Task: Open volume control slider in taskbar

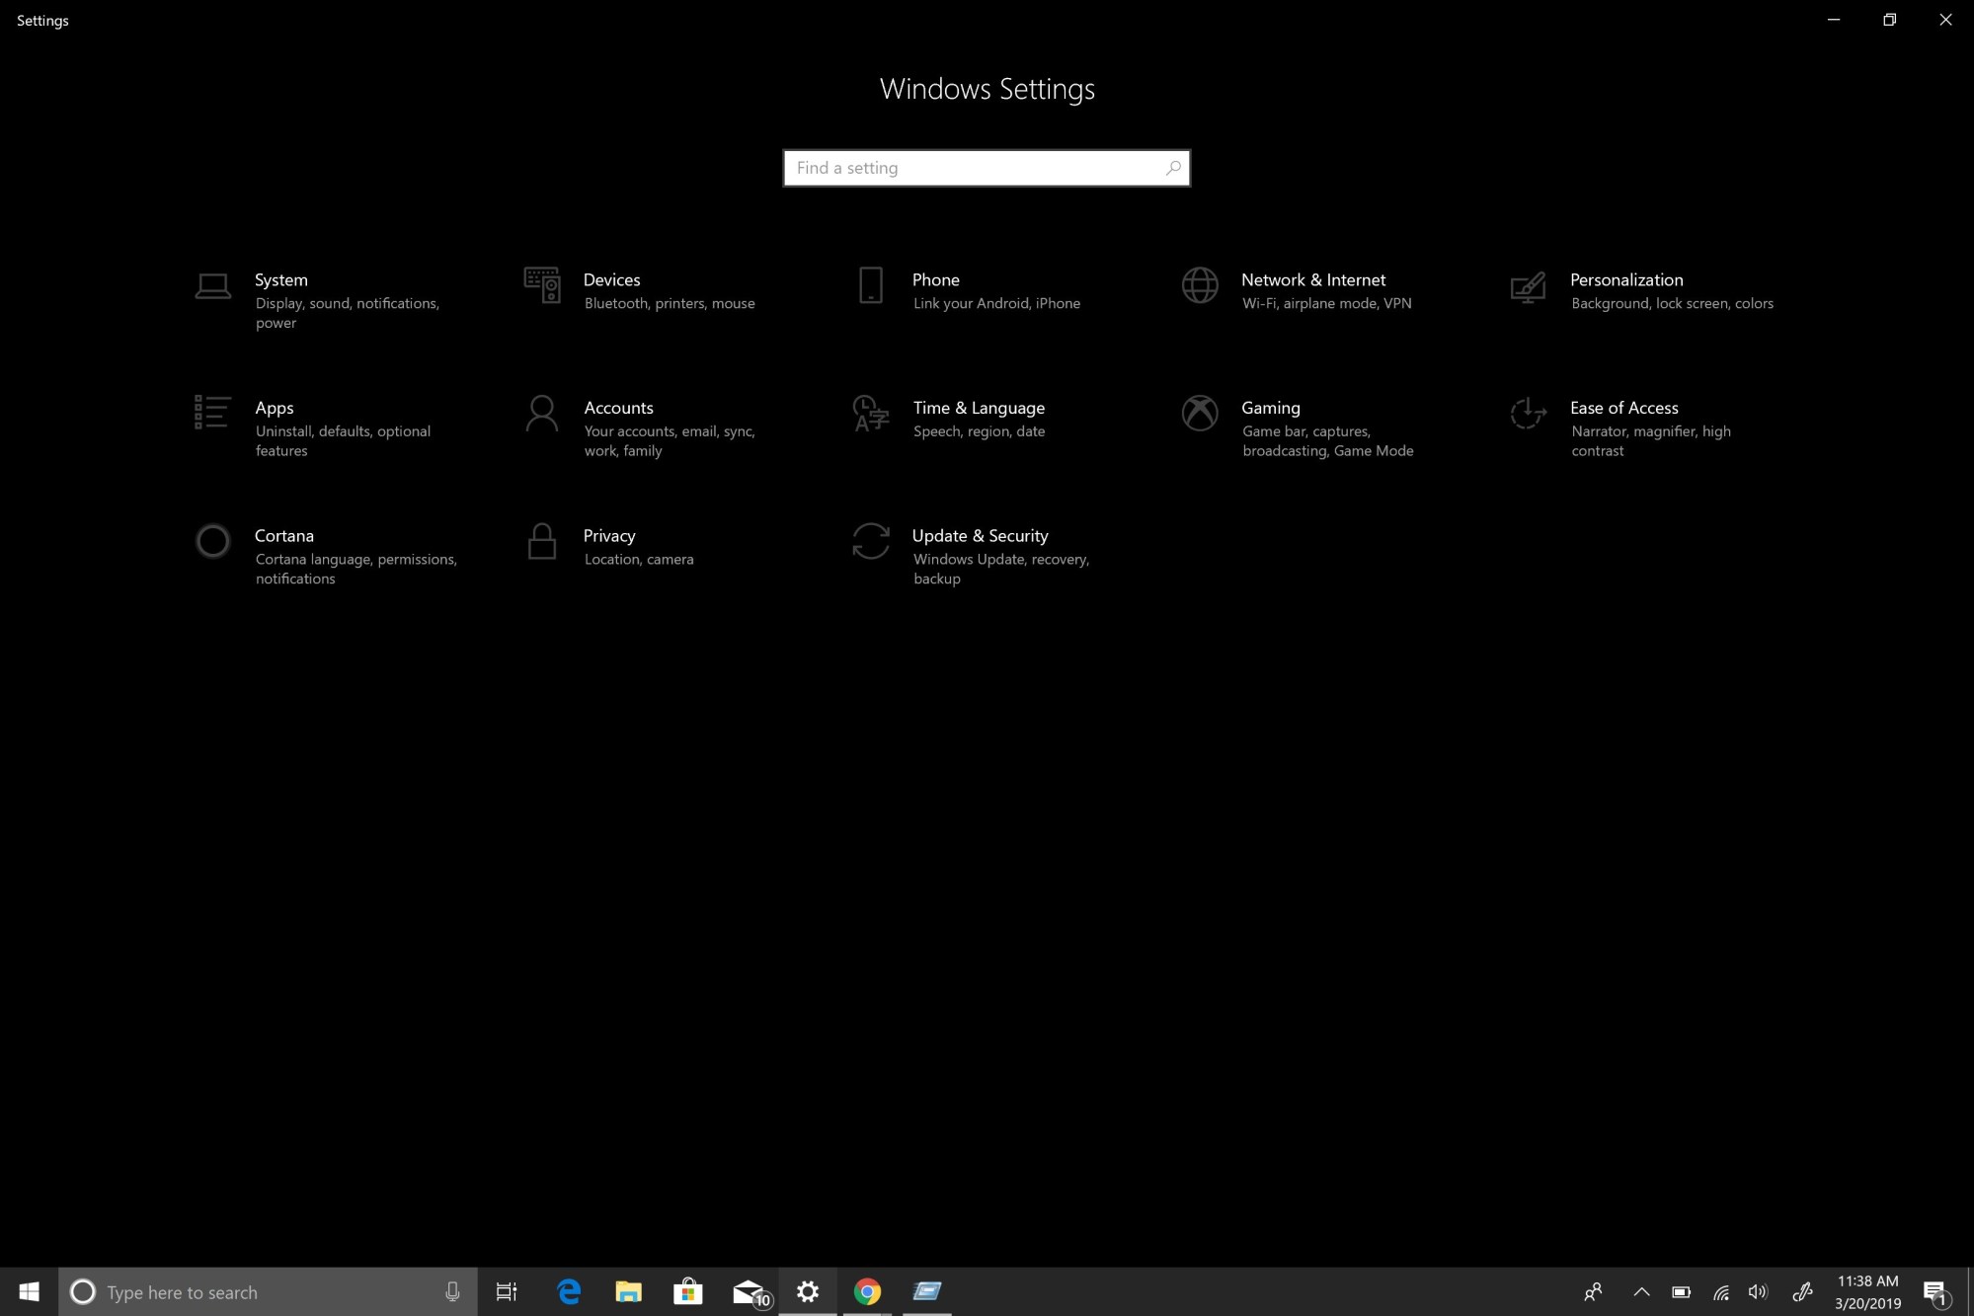Action: click(x=1757, y=1291)
